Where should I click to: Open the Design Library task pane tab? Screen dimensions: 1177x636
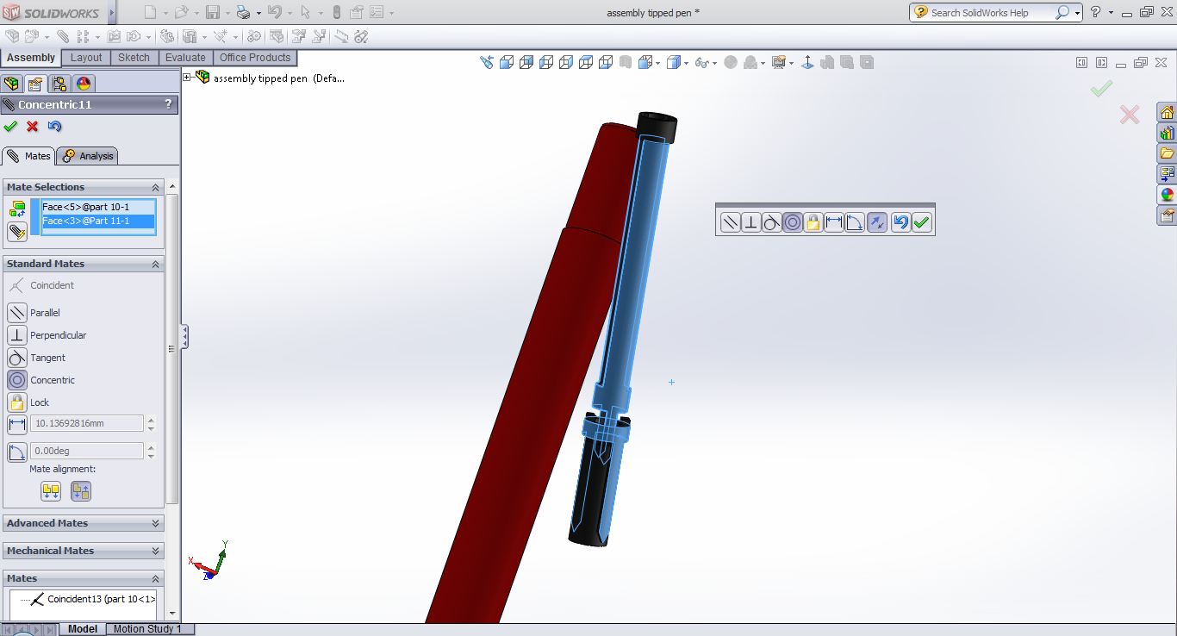1167,134
